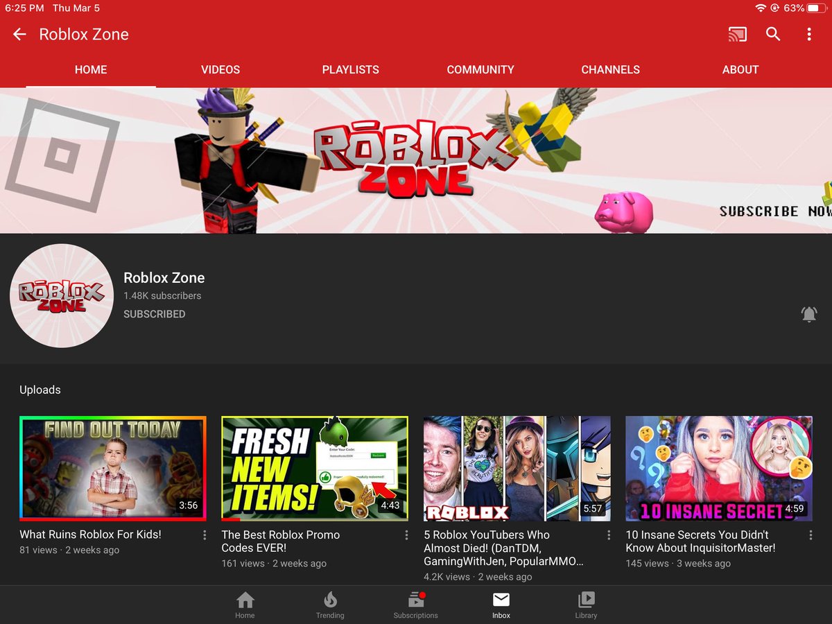Viewport: 832px width, 624px height.
Task: Open title The Best Roblox Promo Codes EVER!
Action: (281, 541)
